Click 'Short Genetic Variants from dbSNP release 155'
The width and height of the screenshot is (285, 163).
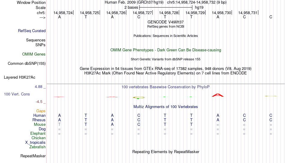(x=166, y=59)
